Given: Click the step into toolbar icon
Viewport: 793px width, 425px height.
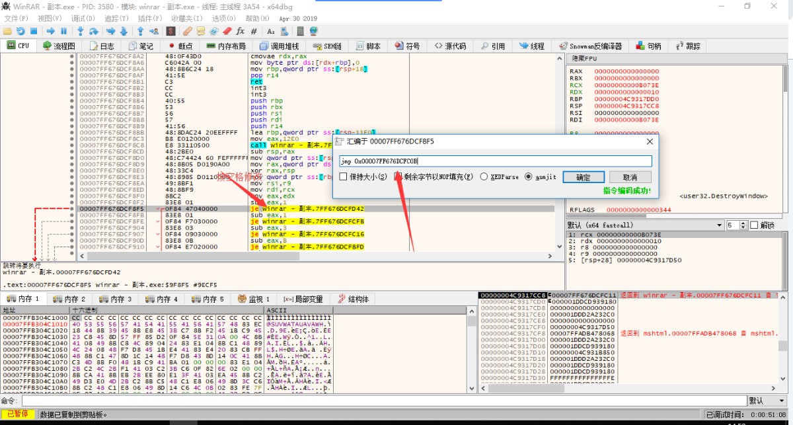Looking at the screenshot, I should point(80,31).
